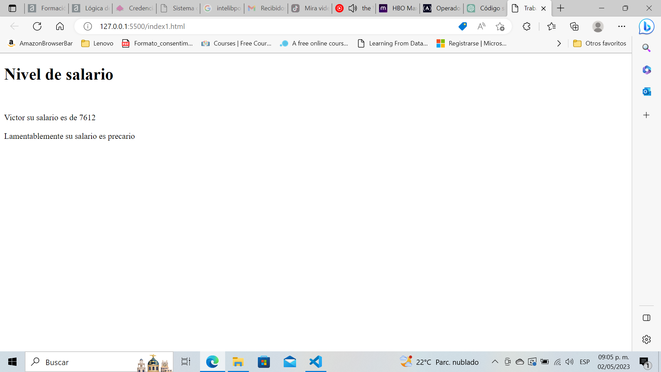
Task: Open AmazonBrowserBar bookmark
Action: [40, 43]
